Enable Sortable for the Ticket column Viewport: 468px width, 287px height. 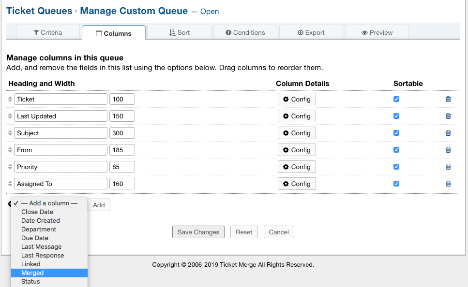point(396,99)
